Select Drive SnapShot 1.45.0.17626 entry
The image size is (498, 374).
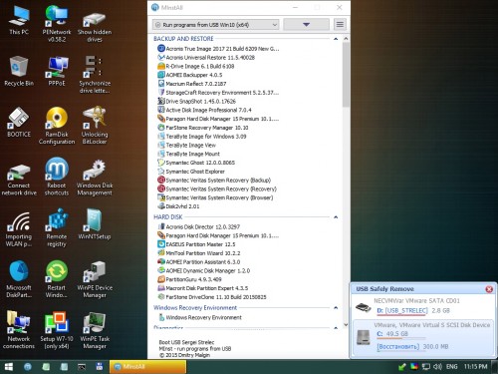[196, 101]
